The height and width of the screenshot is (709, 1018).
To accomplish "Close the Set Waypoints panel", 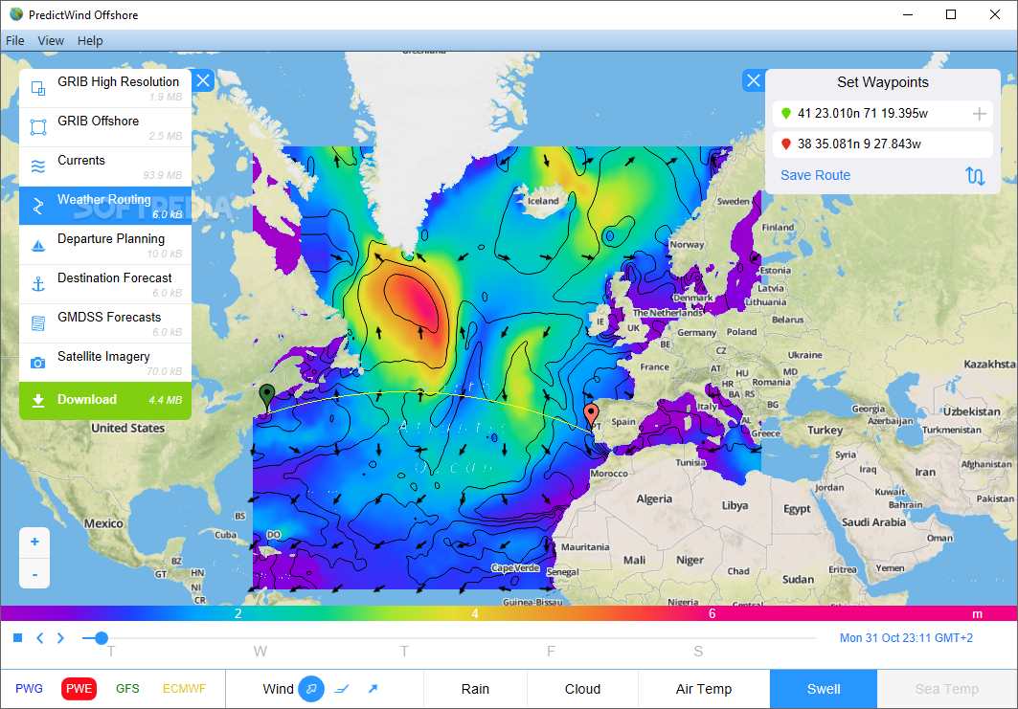I will pos(753,80).
